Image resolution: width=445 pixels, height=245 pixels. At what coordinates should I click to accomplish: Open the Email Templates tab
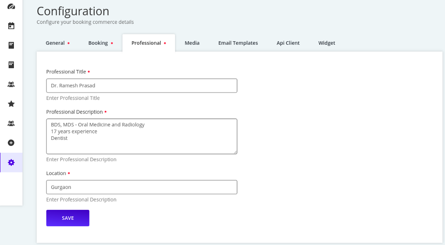tap(238, 43)
